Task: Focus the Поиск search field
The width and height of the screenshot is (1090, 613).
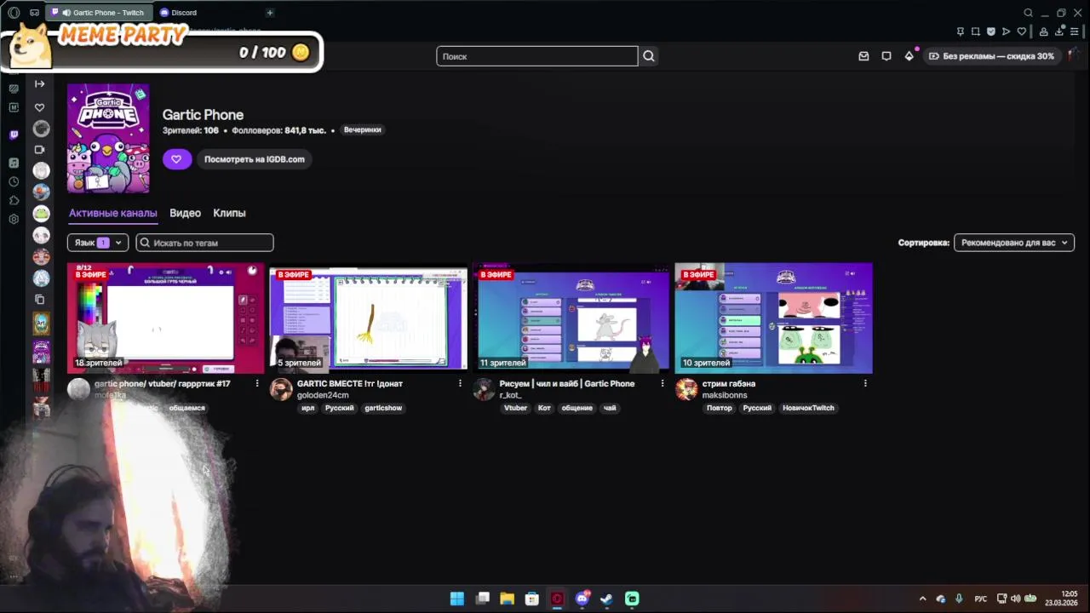Action: pos(537,56)
